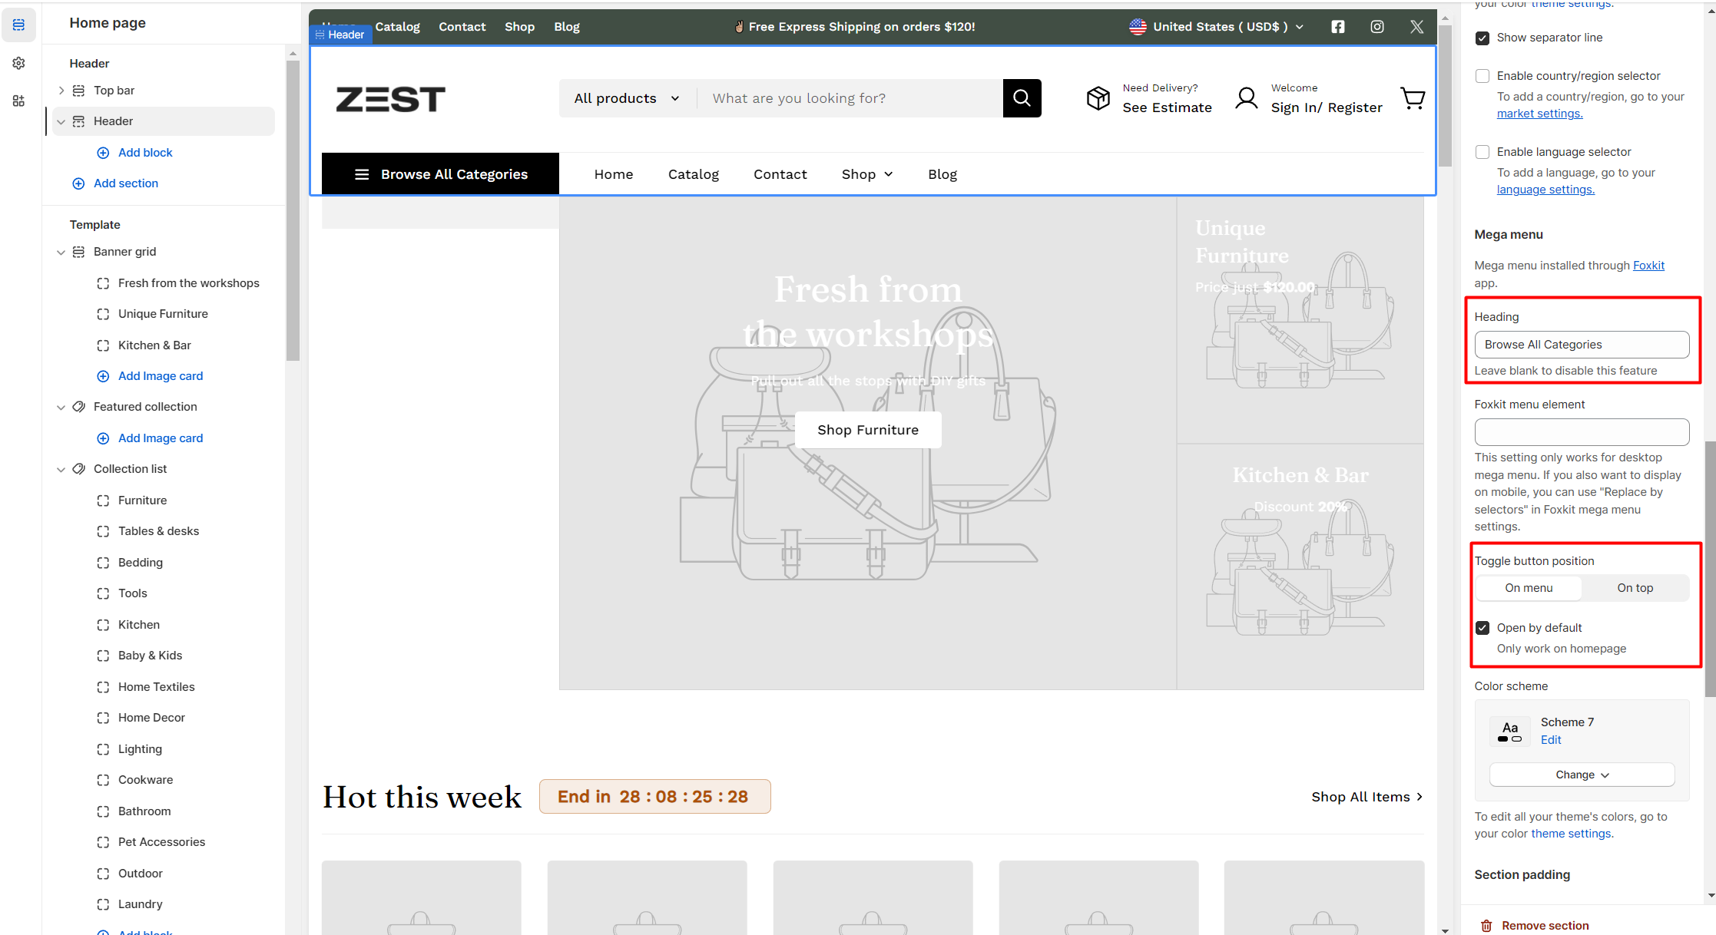Open the Shop menu in preview navigation
The image size is (1716, 935).
867,174
